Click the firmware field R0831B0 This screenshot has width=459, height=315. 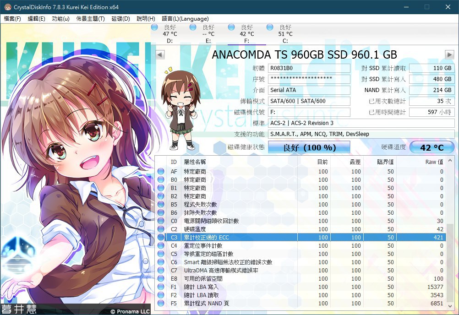point(309,68)
